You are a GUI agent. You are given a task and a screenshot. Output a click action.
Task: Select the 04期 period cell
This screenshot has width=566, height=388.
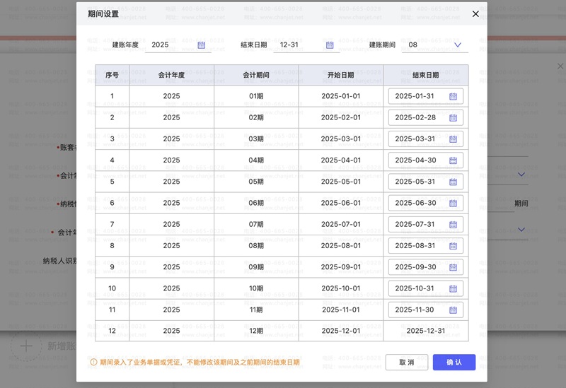click(x=256, y=160)
